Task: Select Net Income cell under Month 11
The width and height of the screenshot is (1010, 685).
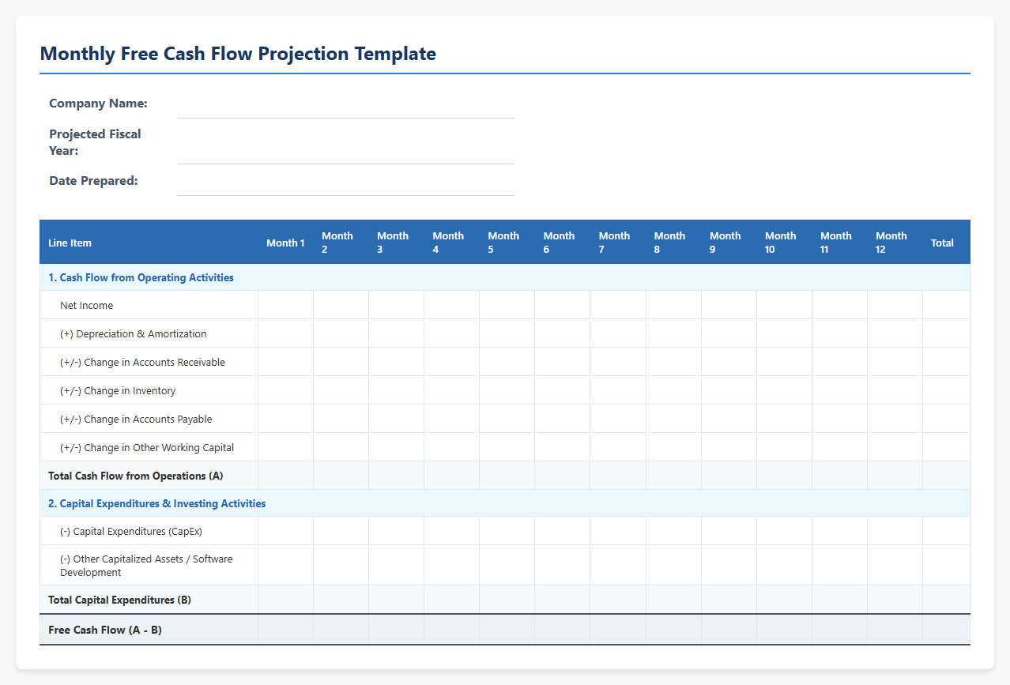Action: (x=839, y=305)
